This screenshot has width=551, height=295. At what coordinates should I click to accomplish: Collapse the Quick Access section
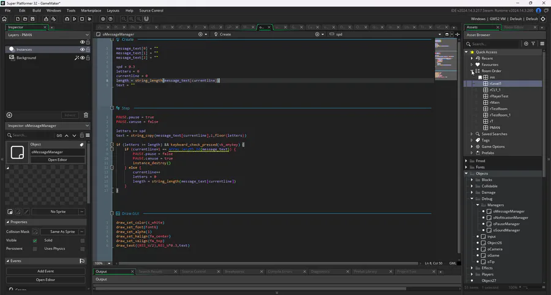click(x=467, y=52)
